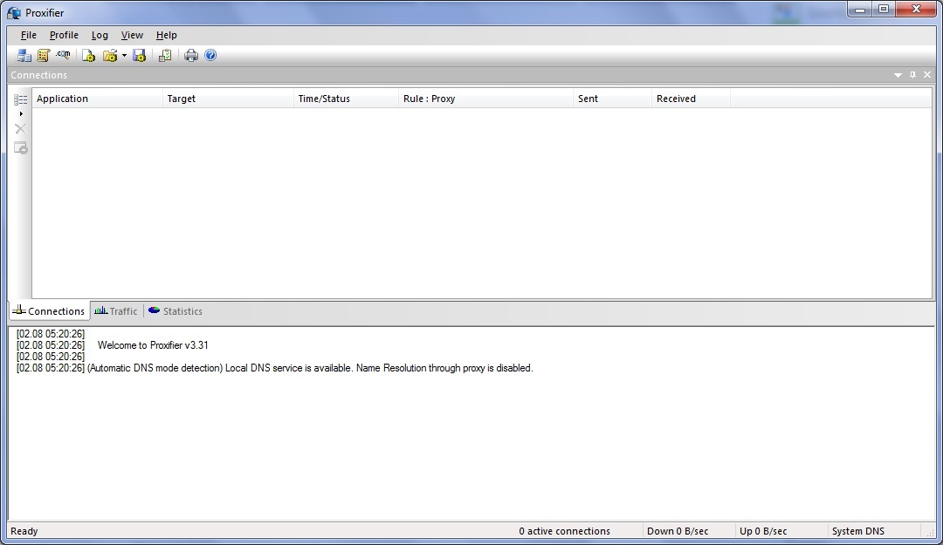Image resolution: width=943 pixels, height=545 pixels.
Task: Sort by the Time/Status column header
Action: (346, 99)
